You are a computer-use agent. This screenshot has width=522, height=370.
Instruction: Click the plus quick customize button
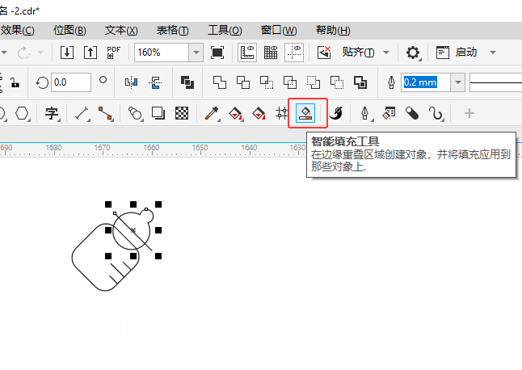469,113
